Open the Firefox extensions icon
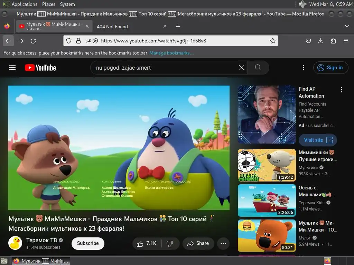This screenshot has height=265, width=354. 333,41
